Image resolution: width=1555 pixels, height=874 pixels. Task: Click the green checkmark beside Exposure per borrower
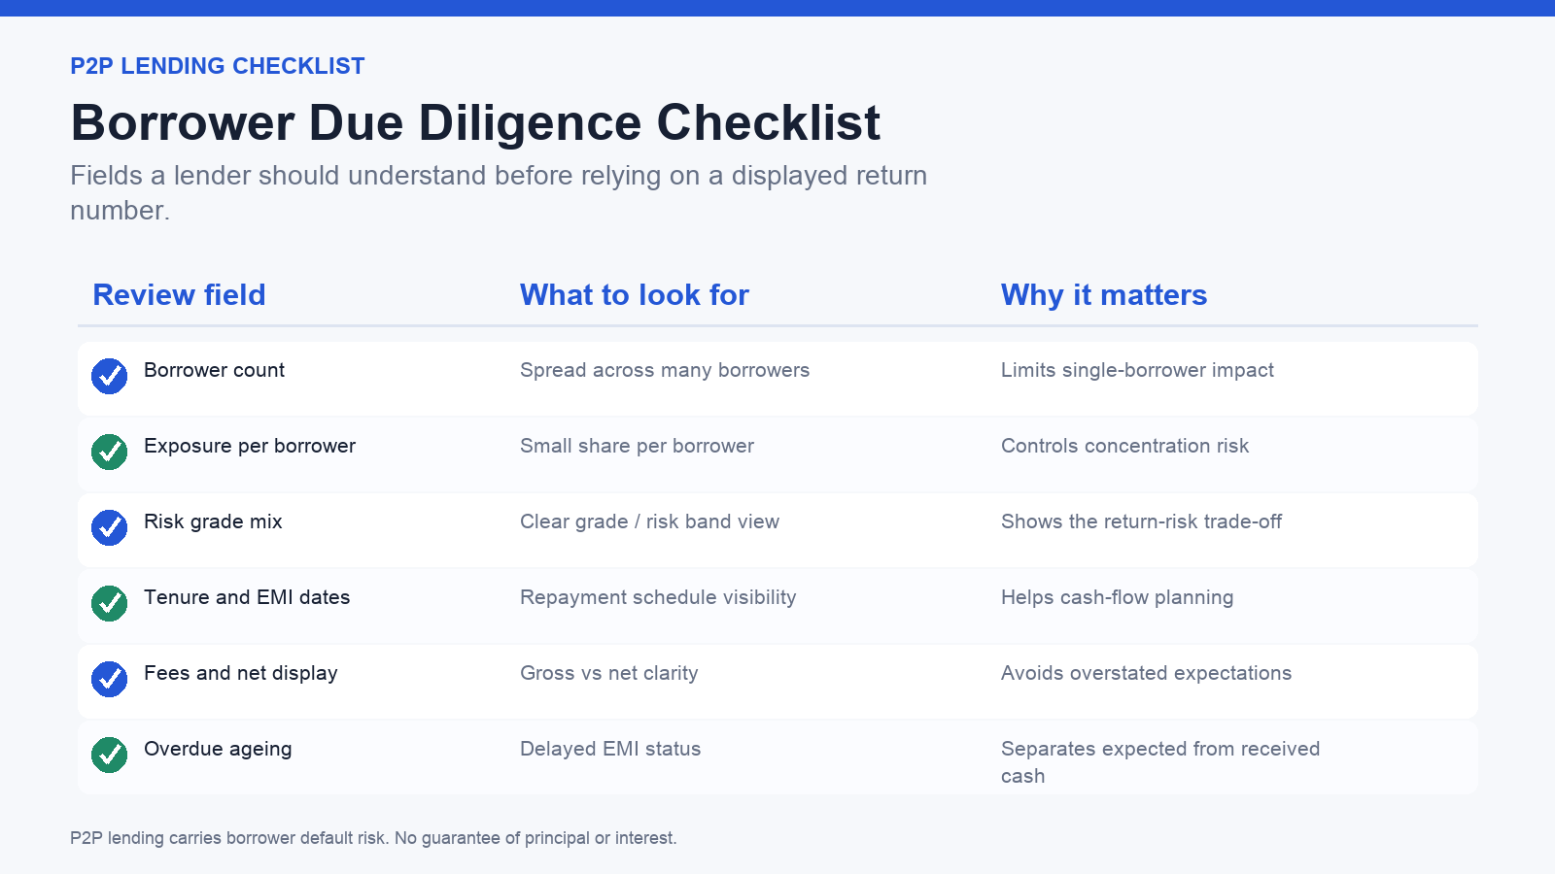(x=109, y=452)
